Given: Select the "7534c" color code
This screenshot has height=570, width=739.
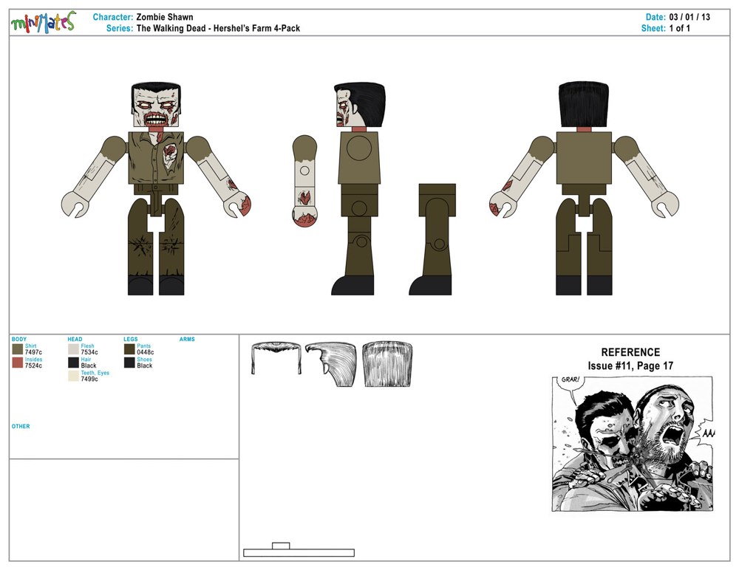Looking at the screenshot, I should pos(89,352).
